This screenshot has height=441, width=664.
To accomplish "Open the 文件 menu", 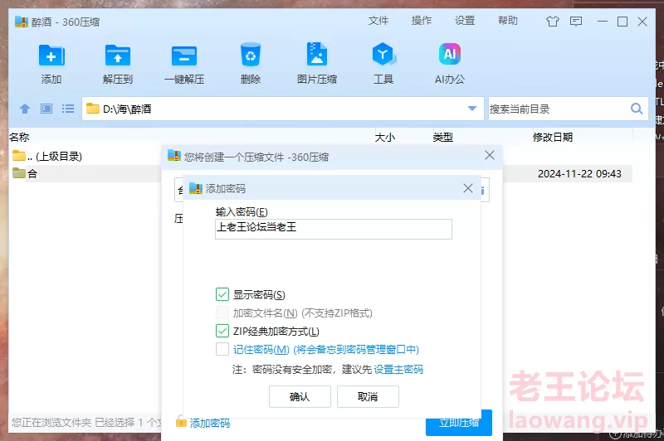I will [x=378, y=21].
